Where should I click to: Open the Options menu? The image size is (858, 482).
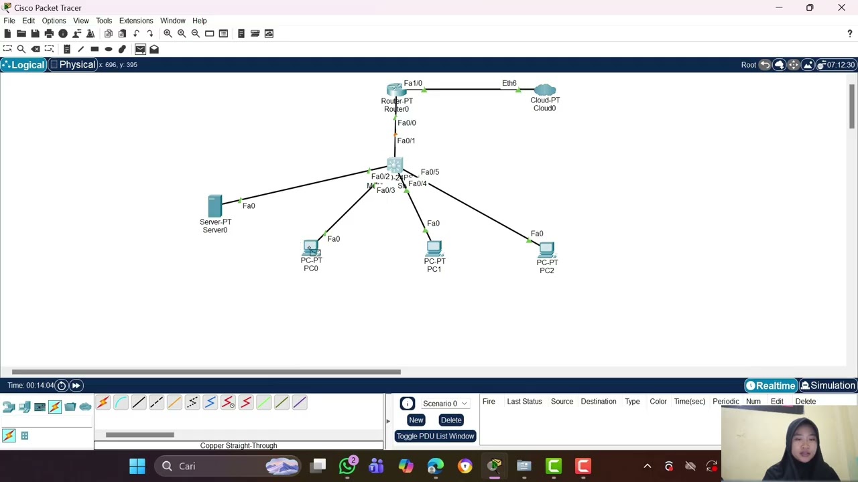tap(54, 21)
